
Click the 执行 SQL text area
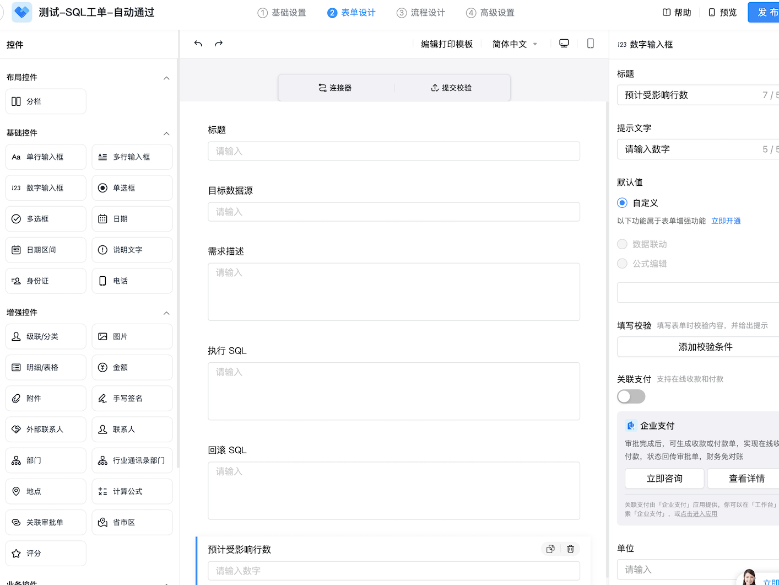click(393, 391)
